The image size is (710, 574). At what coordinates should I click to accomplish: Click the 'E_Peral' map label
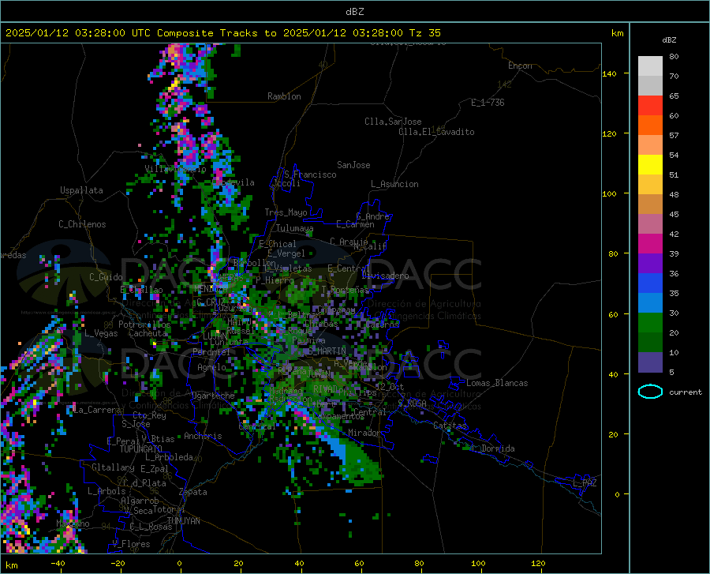[x=123, y=441]
